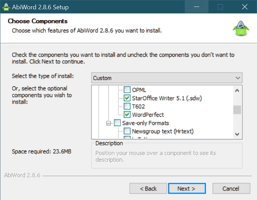The width and height of the screenshot is (257, 200).
Task: Cancel the AbiWord setup
Action: (231, 189)
